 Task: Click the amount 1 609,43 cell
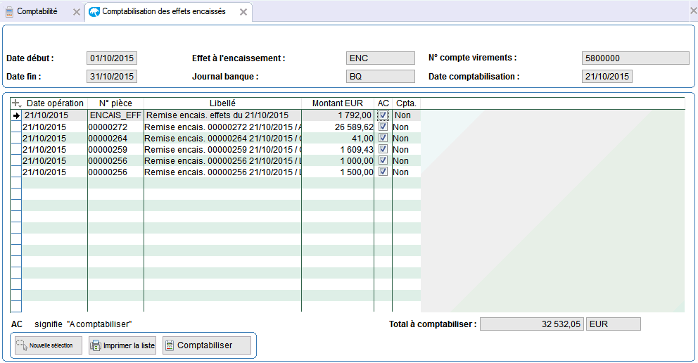(x=338, y=149)
